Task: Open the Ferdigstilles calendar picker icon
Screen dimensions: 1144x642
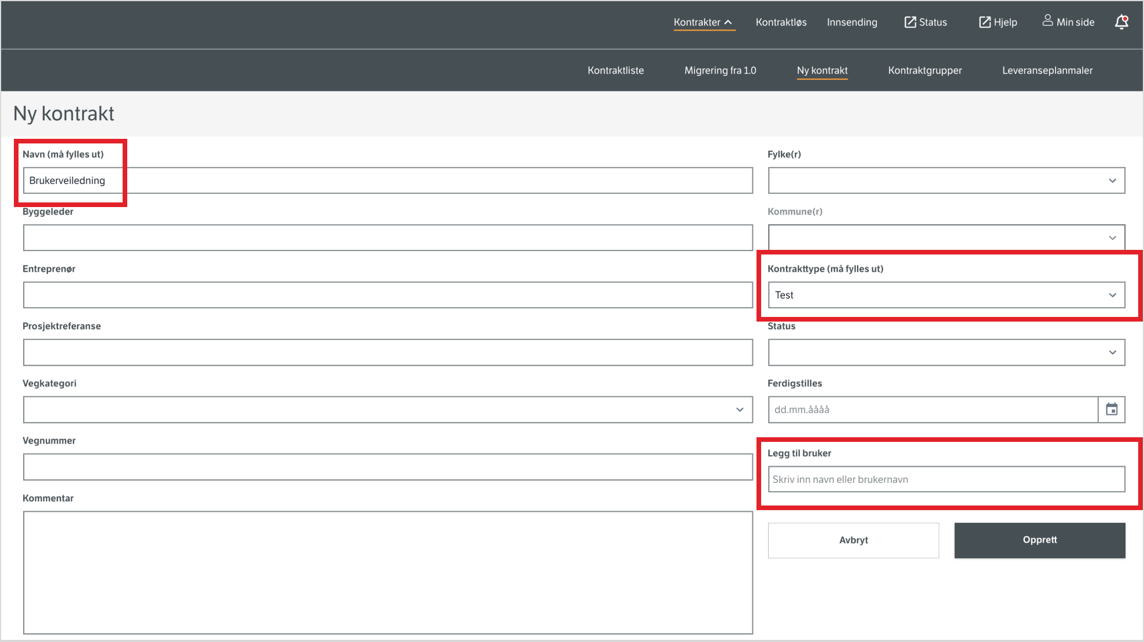Action: (1112, 409)
